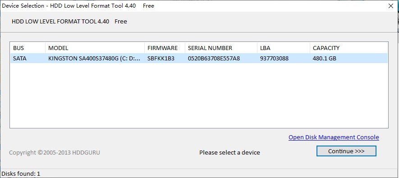399x178 pixels.
Task: Click the SATA bus cell
Action: pos(20,59)
